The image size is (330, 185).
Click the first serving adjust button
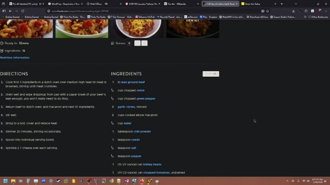click(137, 43)
